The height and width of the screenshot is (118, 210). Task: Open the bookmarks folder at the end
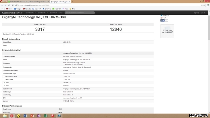point(72,9)
